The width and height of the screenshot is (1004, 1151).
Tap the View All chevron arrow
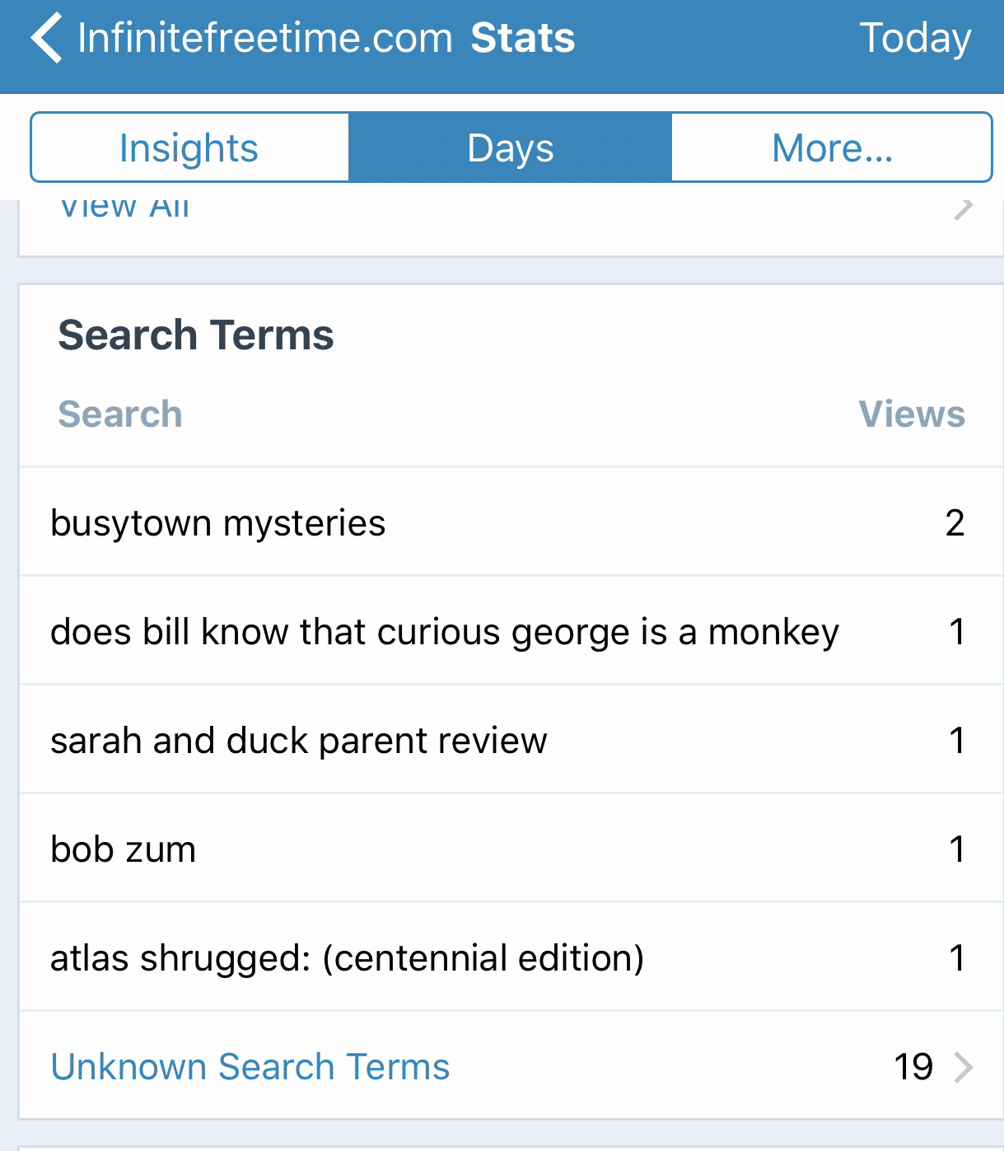point(963,209)
